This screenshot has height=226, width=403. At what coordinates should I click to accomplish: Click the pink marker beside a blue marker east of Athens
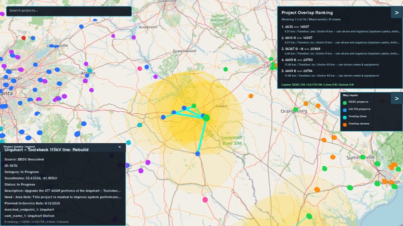[139, 68]
